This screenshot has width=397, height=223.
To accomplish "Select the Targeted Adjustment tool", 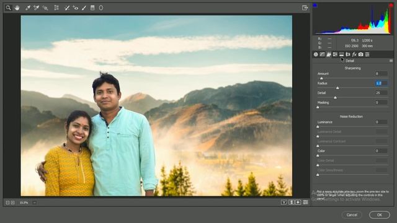I will coord(45,8).
